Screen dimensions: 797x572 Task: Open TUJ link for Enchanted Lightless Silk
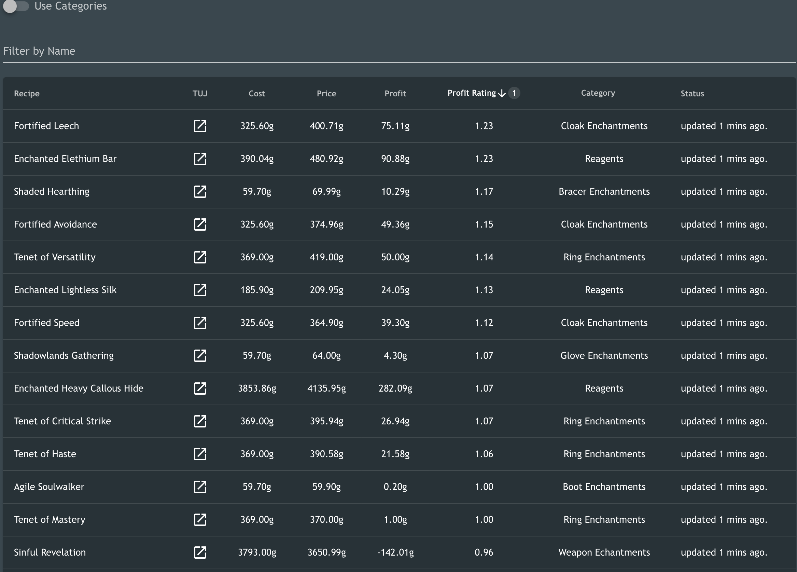200,290
